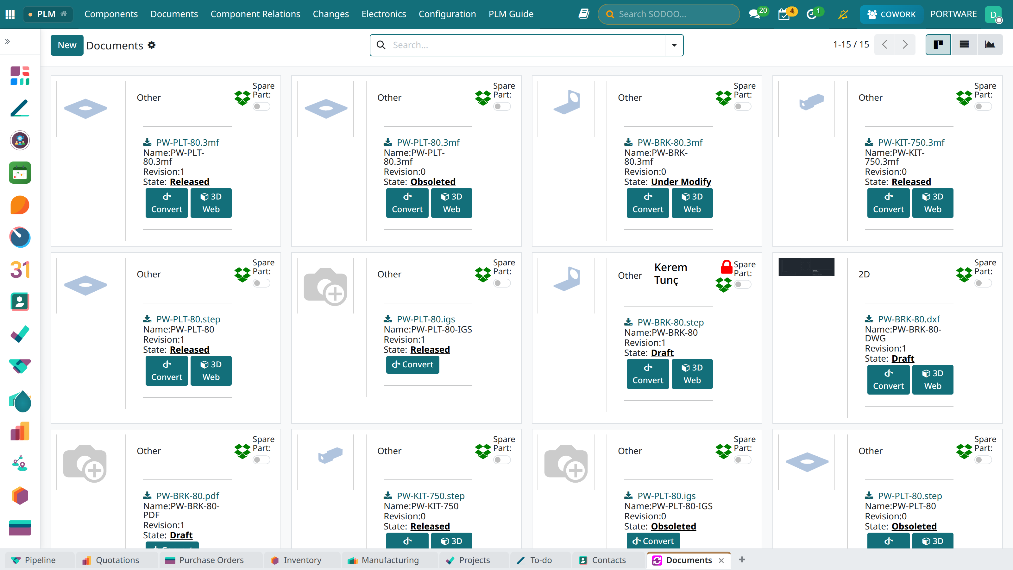This screenshot has width=1013, height=570.
Task: Open the knowledge book icon in the top bar
Action: coord(583,14)
